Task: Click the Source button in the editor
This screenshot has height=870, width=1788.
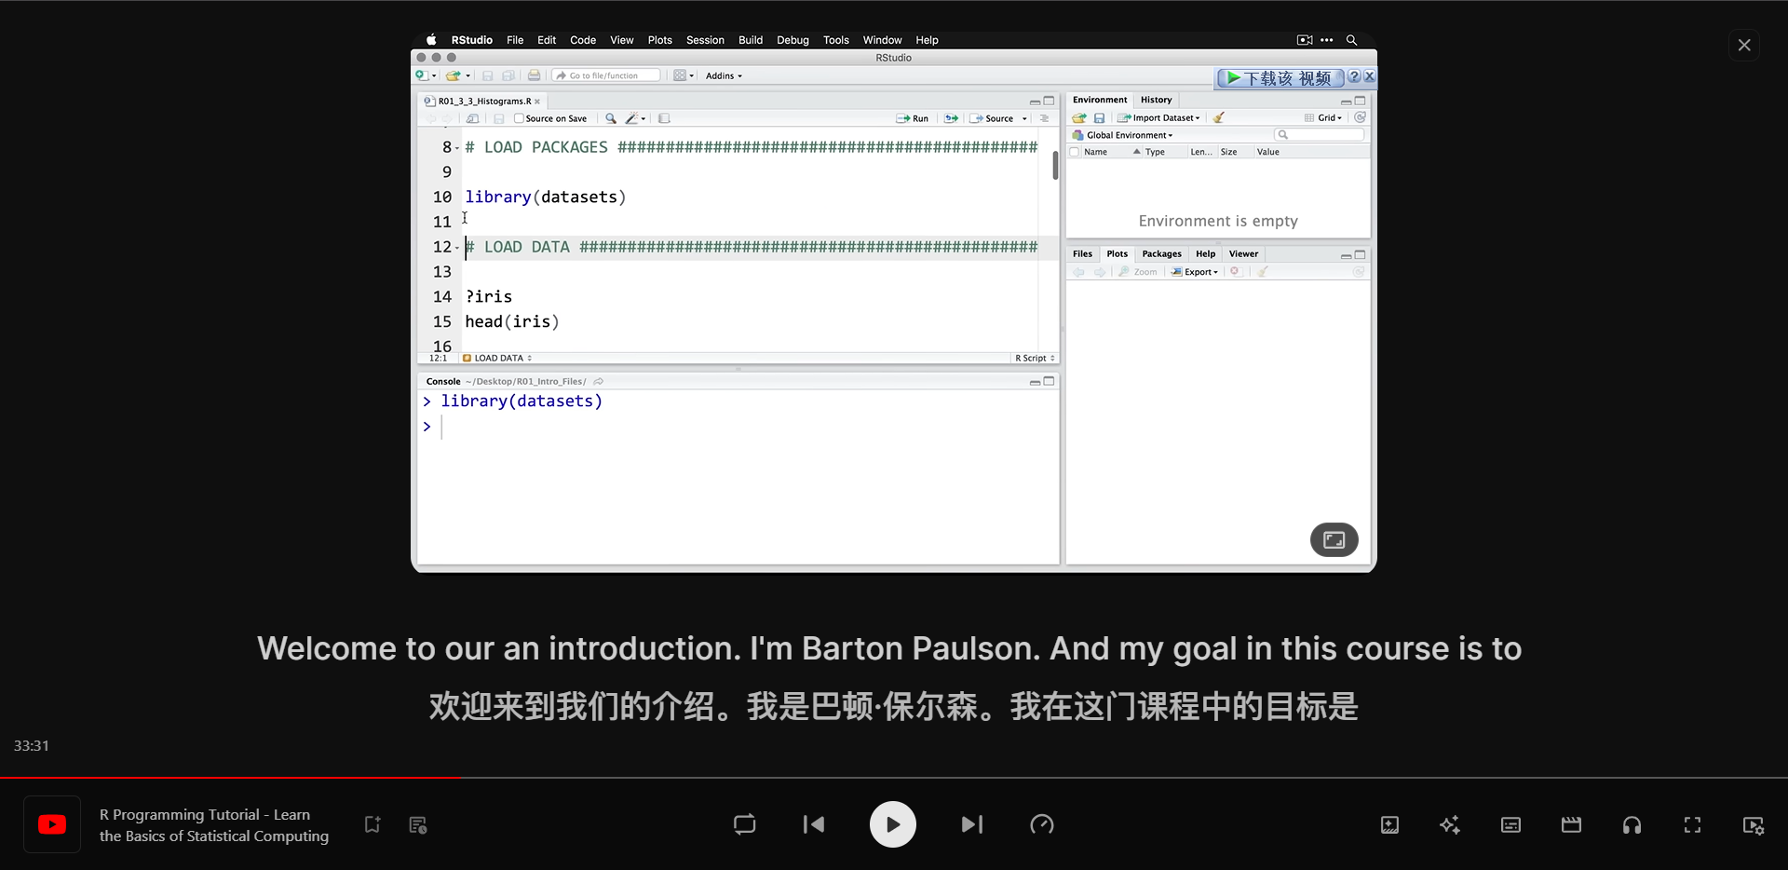Action: pyautogui.click(x=993, y=118)
